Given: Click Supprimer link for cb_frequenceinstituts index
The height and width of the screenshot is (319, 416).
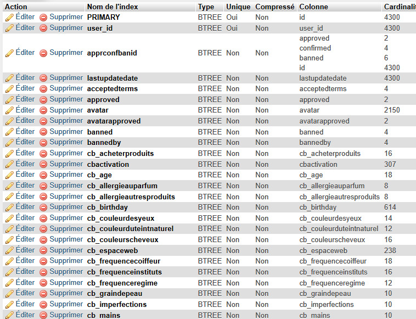Looking at the screenshot, I should click(x=66, y=271).
